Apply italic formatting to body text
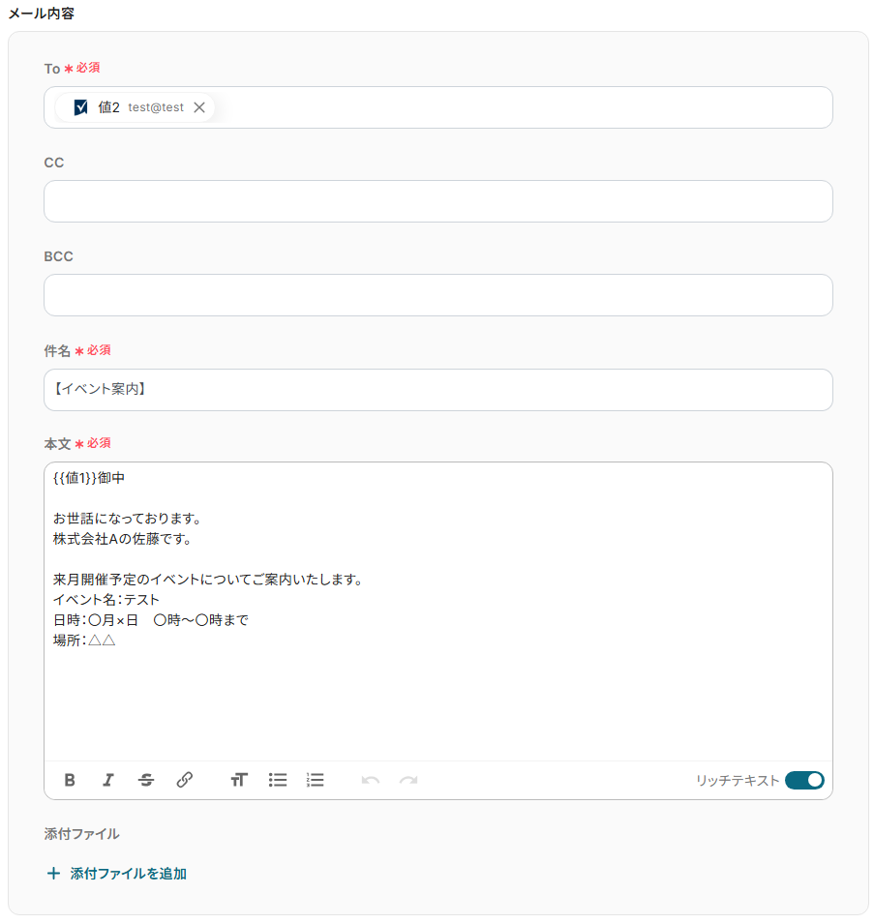This screenshot has width=874, height=924. [x=107, y=780]
